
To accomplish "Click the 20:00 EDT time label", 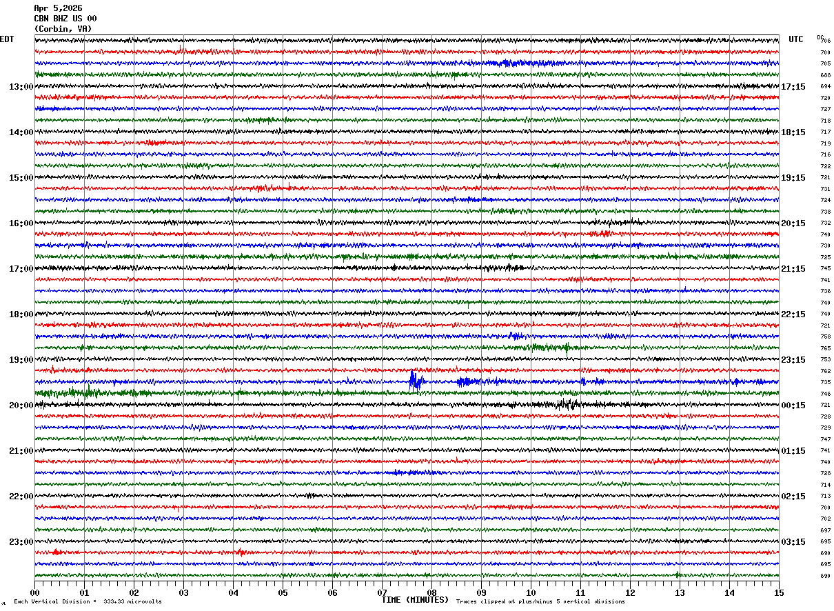I will click(21, 405).
